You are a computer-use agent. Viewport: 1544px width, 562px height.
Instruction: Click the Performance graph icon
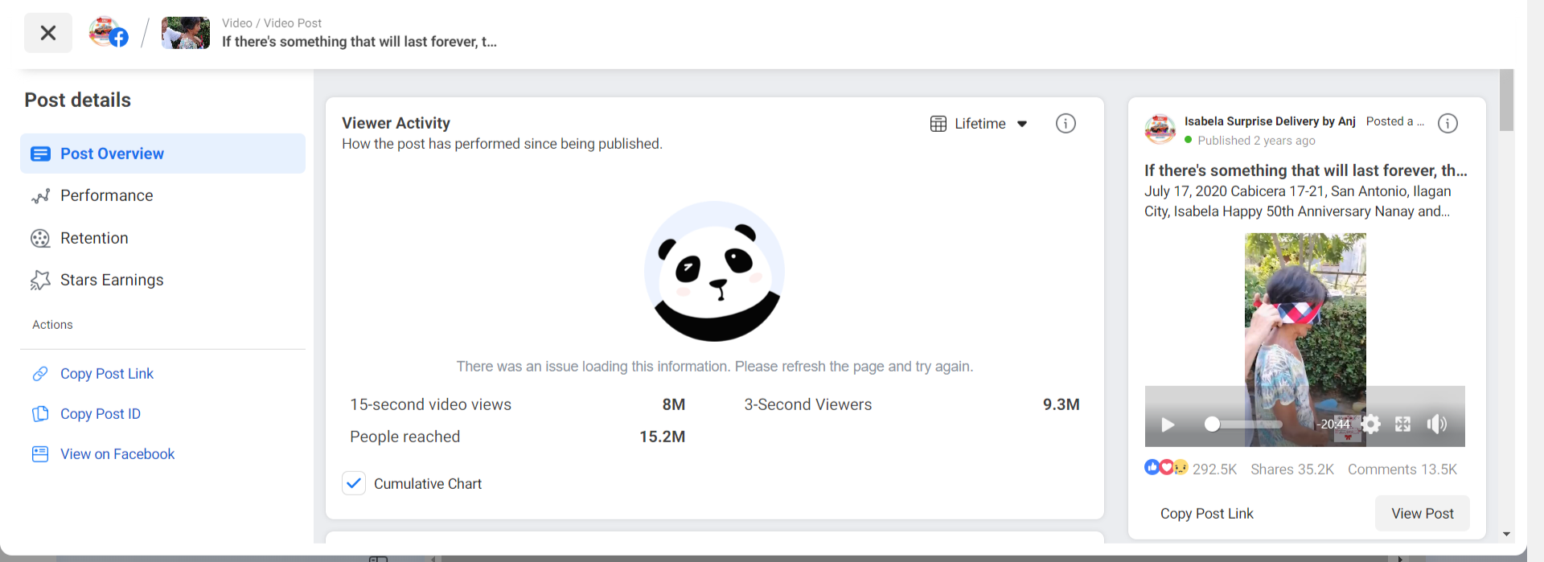pyautogui.click(x=40, y=196)
